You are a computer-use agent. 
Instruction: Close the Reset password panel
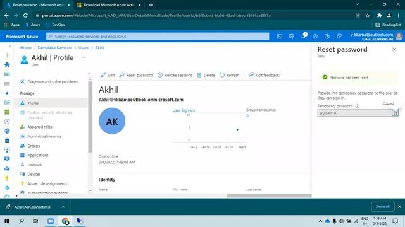[x=394, y=49]
